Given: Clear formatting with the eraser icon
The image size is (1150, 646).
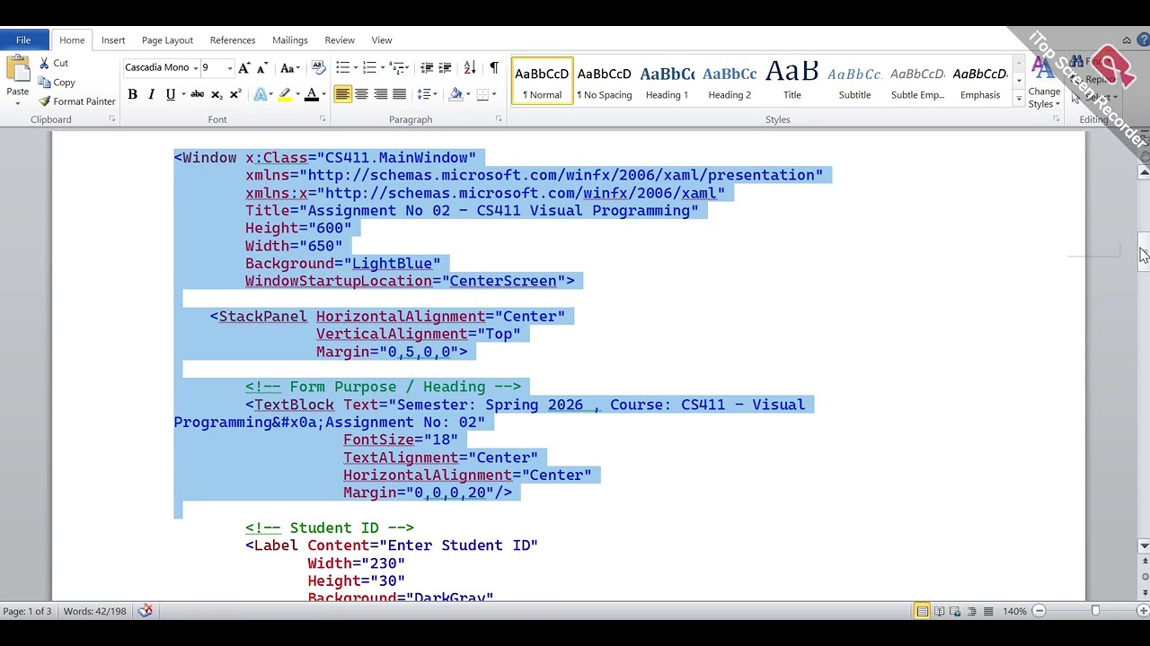Looking at the screenshot, I should (x=318, y=67).
